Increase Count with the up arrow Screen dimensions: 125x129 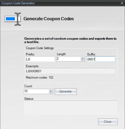[51, 90]
